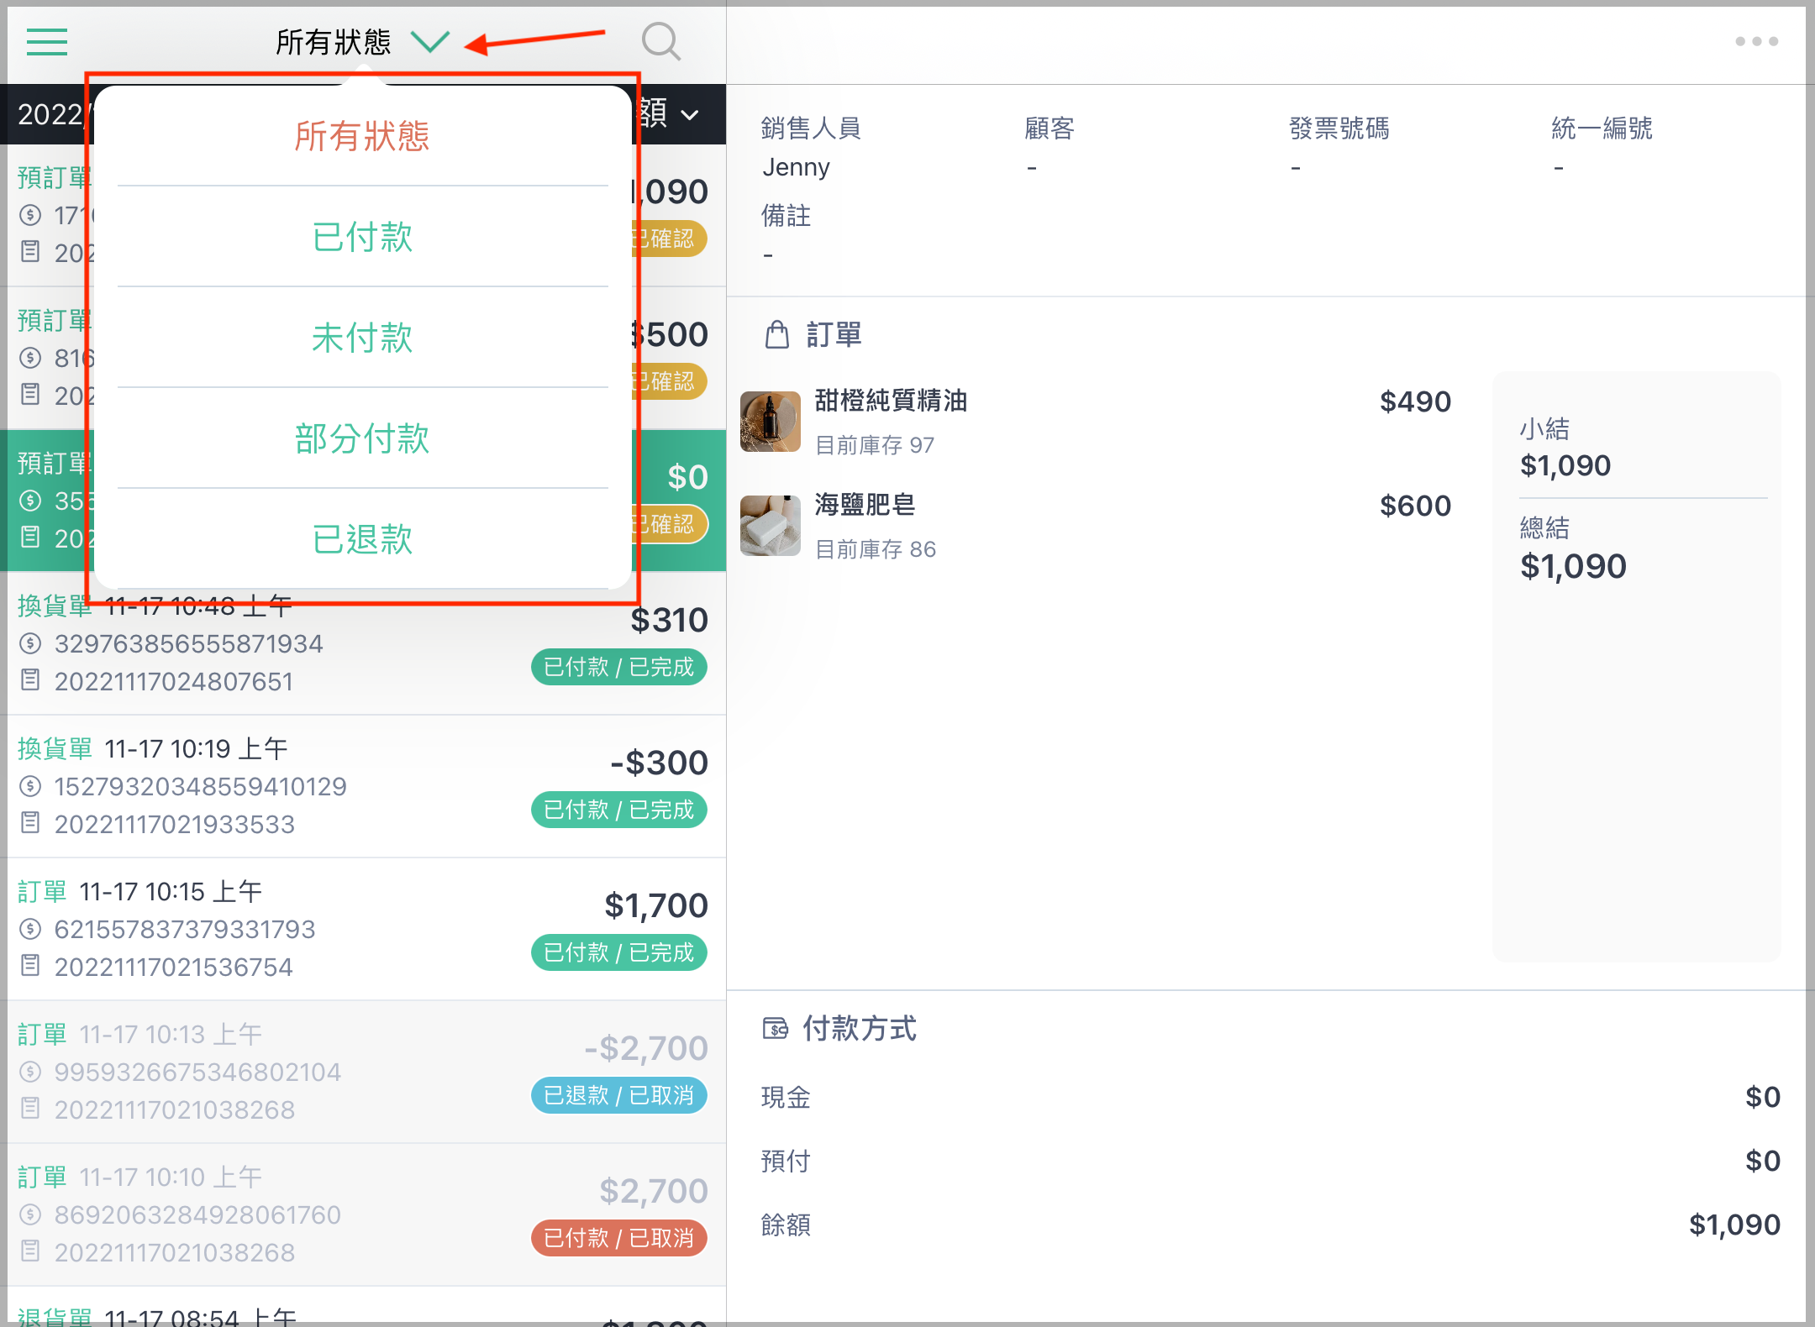
Task: Select transaction ID 995932667534680​2104
Action: [197, 1072]
